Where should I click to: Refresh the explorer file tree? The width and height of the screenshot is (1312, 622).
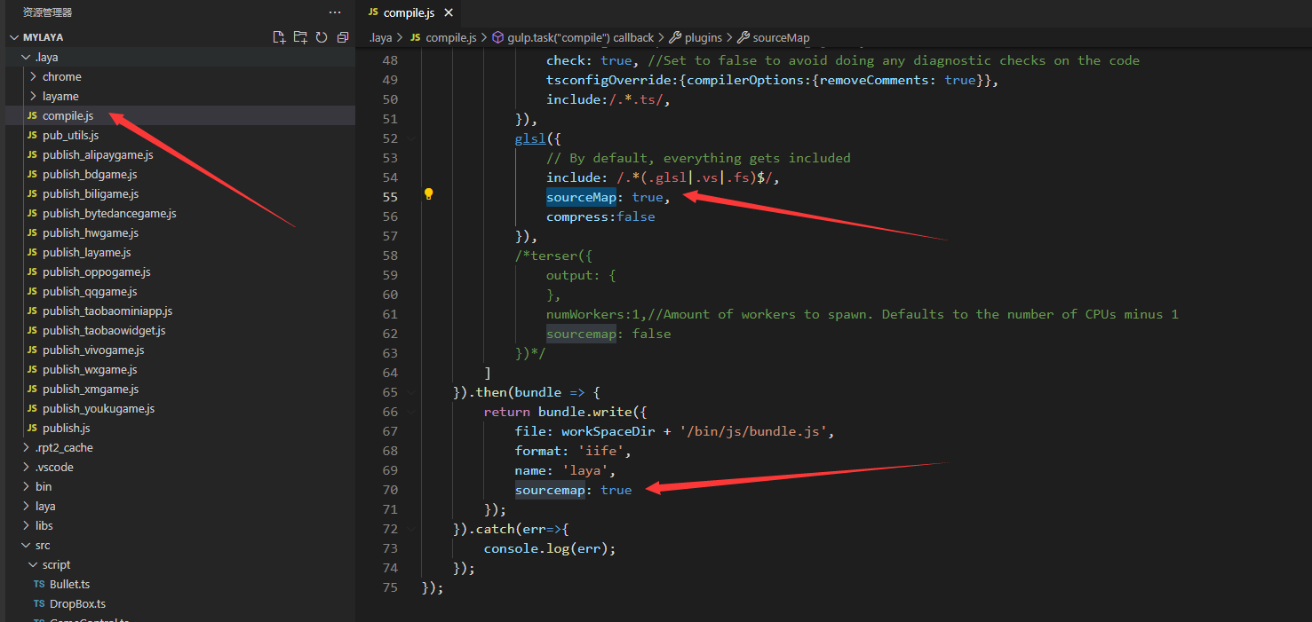pyautogui.click(x=322, y=37)
